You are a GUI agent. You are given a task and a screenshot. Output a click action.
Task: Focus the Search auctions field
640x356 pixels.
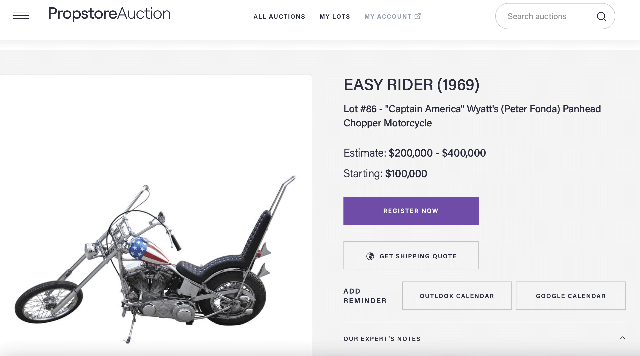(545, 16)
